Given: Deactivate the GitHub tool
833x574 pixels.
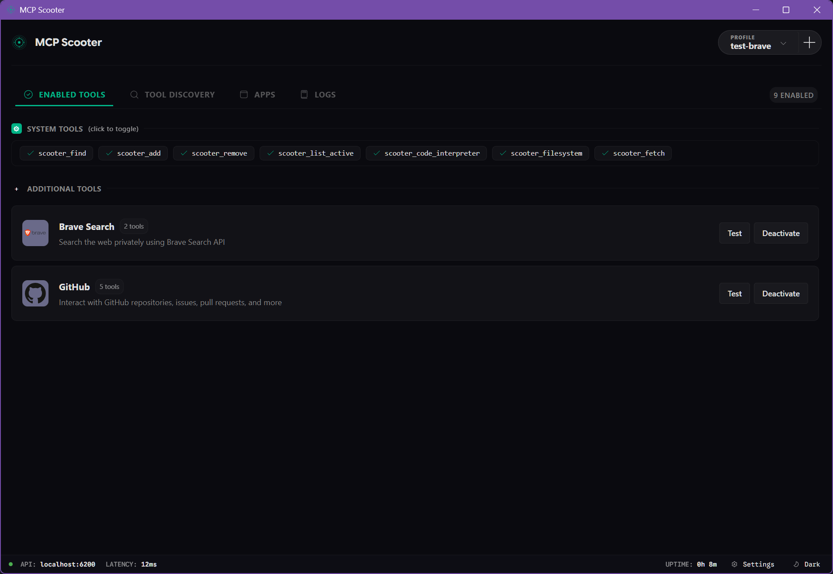Looking at the screenshot, I should (781, 293).
